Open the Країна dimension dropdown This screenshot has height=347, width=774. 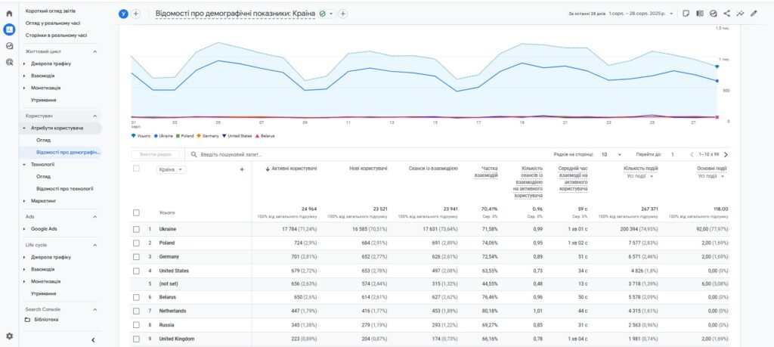(172, 169)
